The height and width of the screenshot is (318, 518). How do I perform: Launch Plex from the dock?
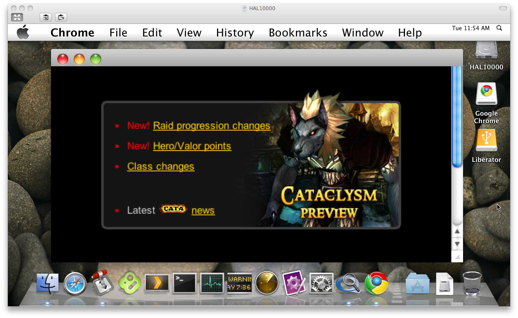tap(157, 283)
